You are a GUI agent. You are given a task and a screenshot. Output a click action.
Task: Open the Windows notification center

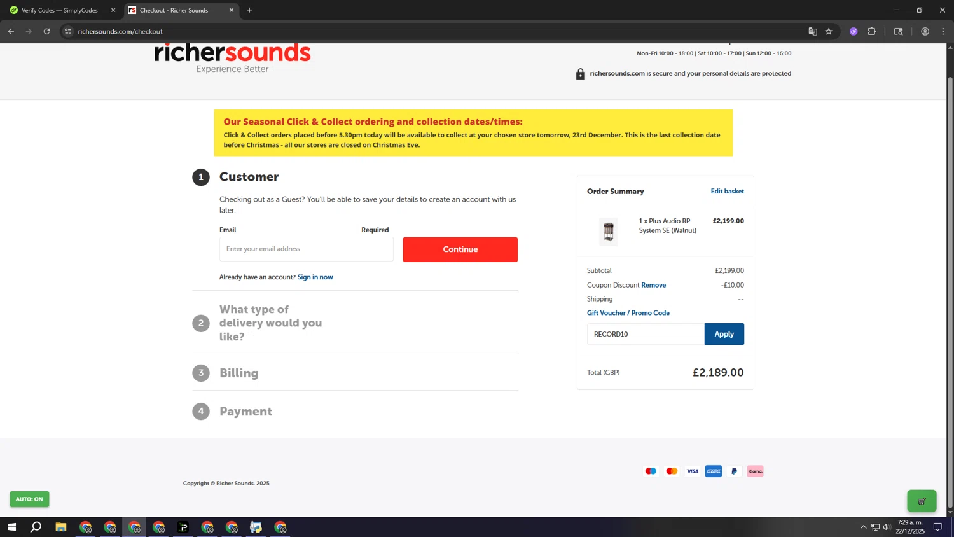coord(937,527)
